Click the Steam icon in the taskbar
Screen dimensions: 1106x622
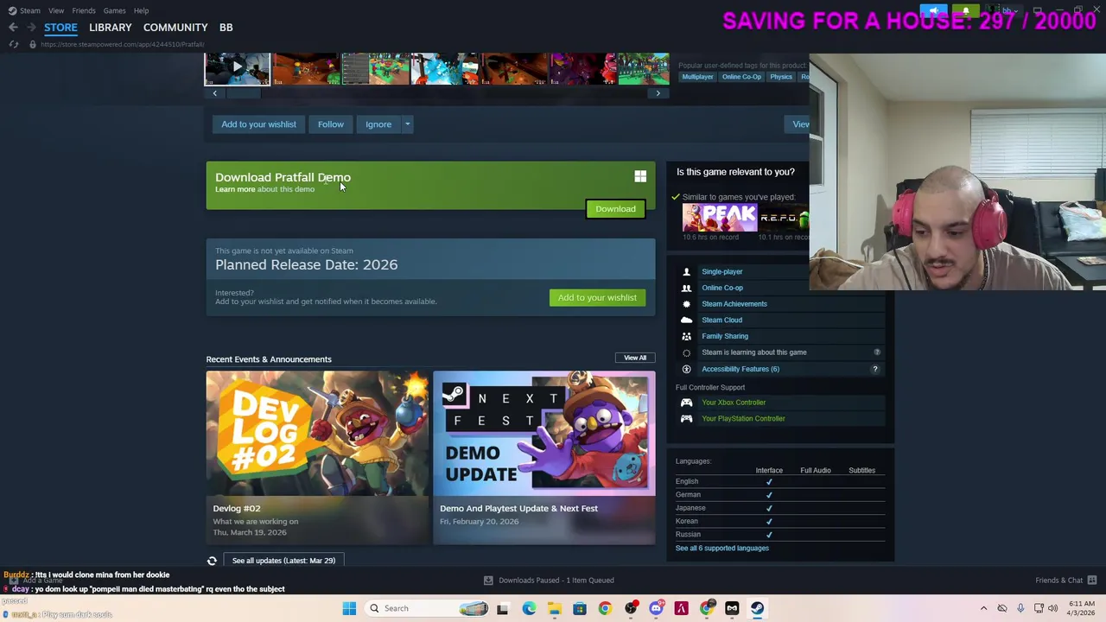757,608
